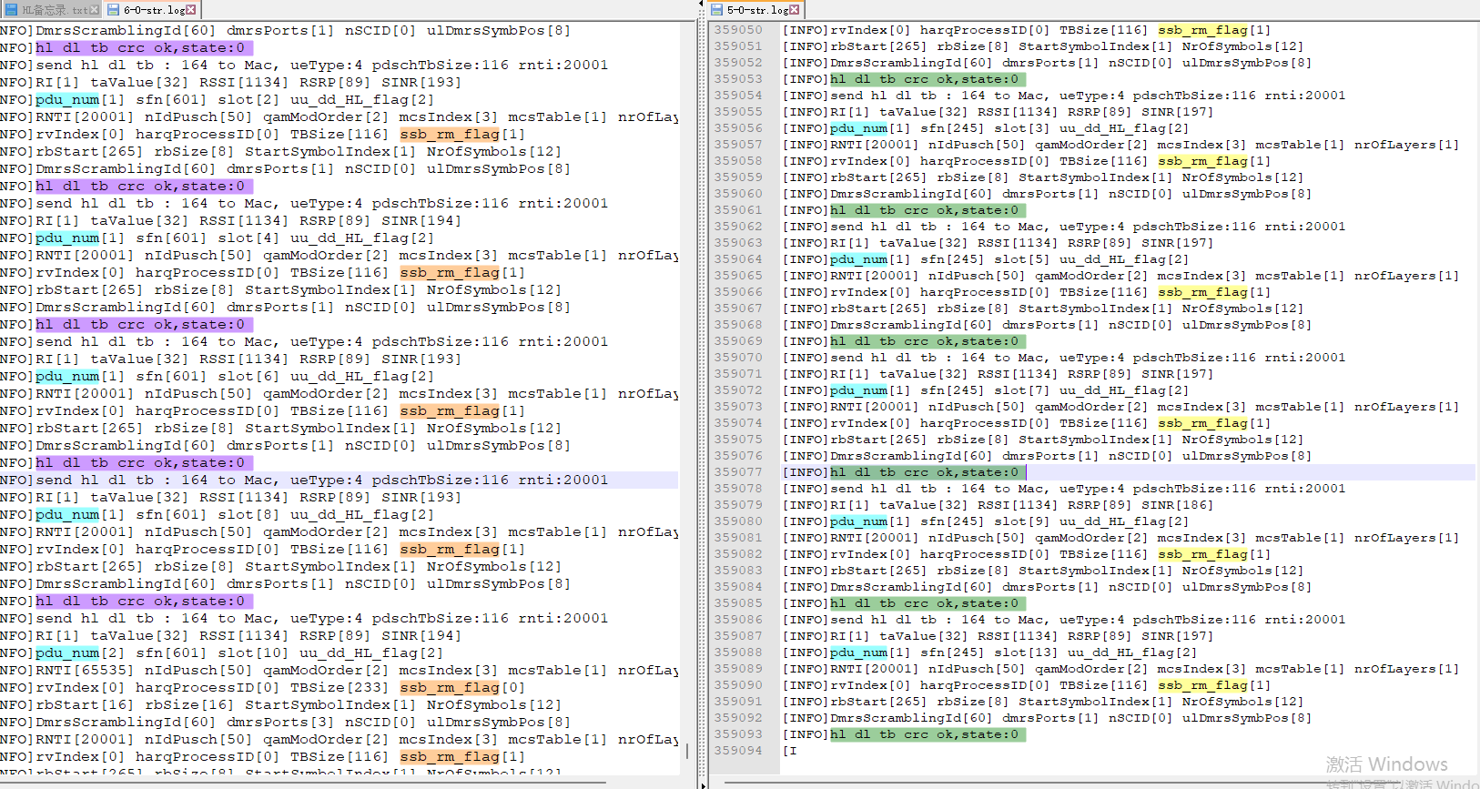The width and height of the screenshot is (1480, 789).
Task: Close the 6-0-str.log tab
Action: coord(191,10)
